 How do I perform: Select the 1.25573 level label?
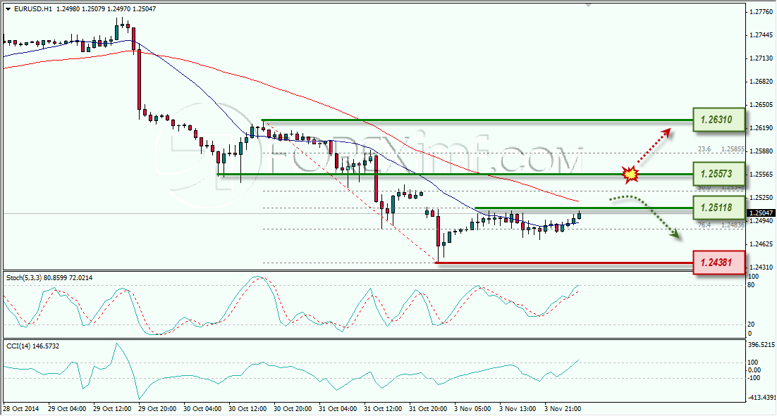718,174
